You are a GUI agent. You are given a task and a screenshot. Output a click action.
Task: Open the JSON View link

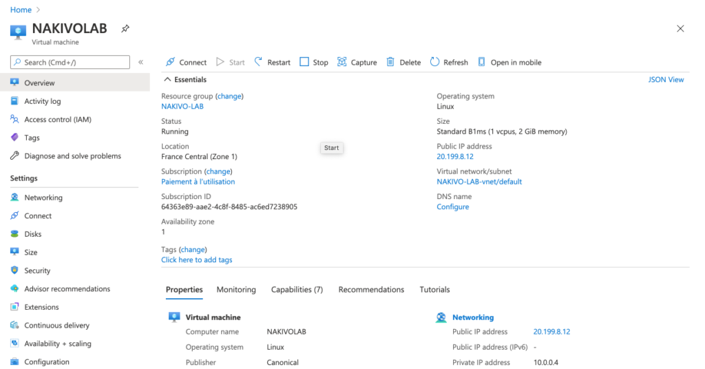pos(666,80)
